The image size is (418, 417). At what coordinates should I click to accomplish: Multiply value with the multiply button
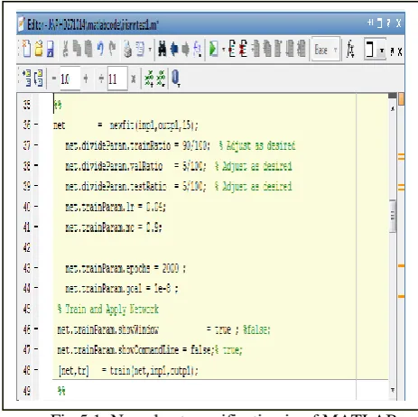[134, 79]
